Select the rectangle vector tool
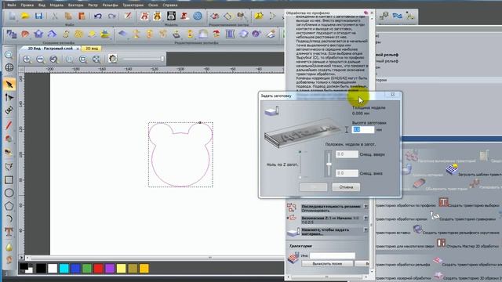Viewport: 502px width, 282px height. click(9, 179)
